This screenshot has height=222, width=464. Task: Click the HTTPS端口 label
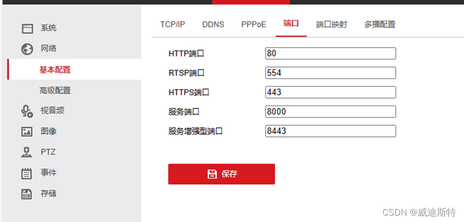189,92
